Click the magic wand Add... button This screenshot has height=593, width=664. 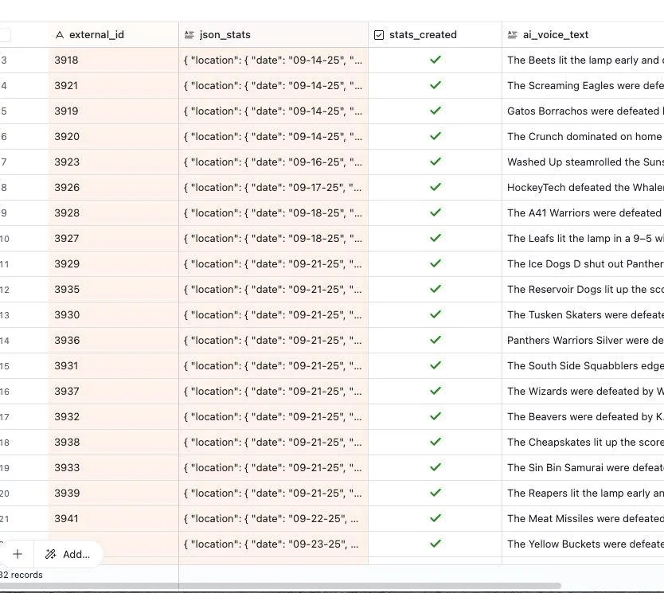click(68, 554)
